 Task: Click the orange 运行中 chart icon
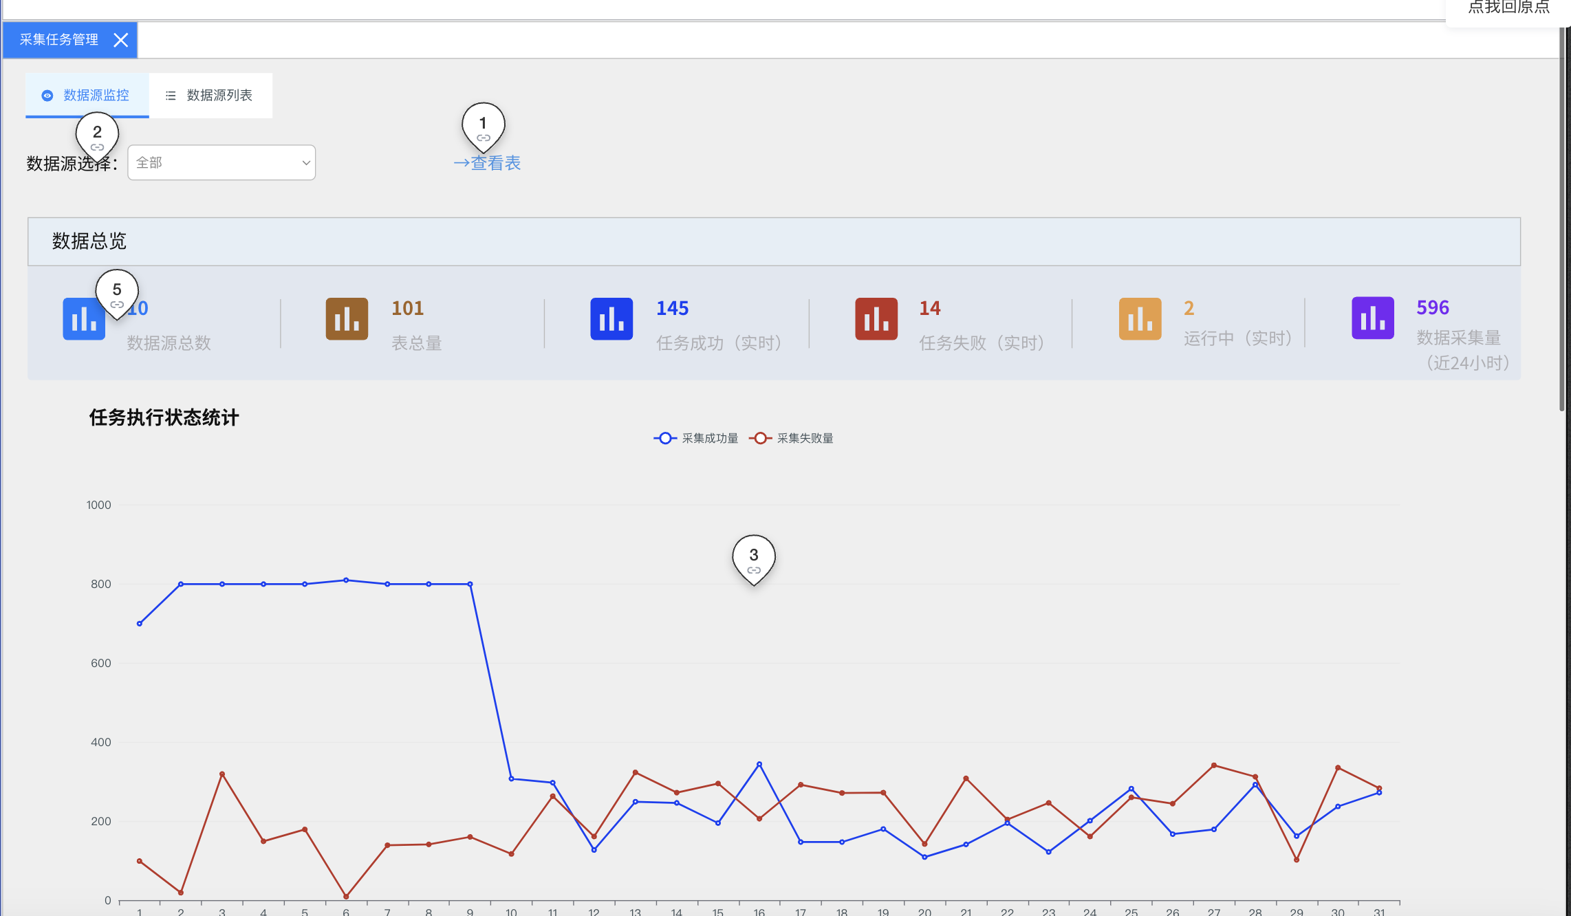[x=1140, y=318]
